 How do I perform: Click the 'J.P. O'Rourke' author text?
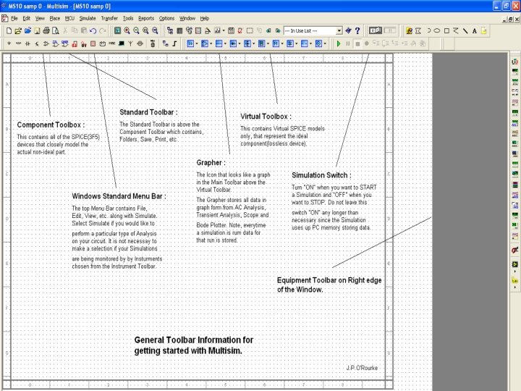point(362,368)
